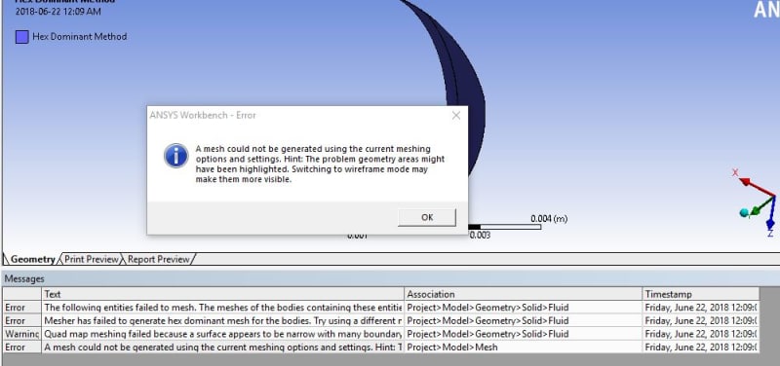Click the Hex Dominant Method color swatch
This screenshot has width=780, height=366.
tap(21, 37)
